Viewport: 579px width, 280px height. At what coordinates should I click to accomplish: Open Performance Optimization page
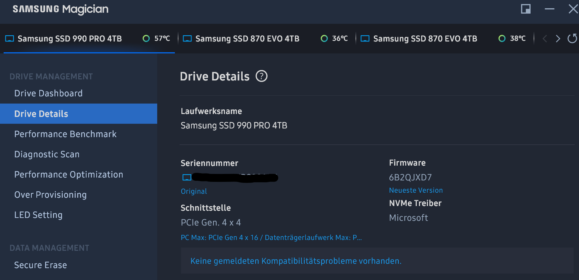[79, 174]
